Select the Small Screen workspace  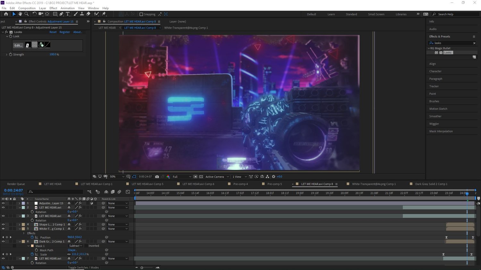tap(376, 14)
